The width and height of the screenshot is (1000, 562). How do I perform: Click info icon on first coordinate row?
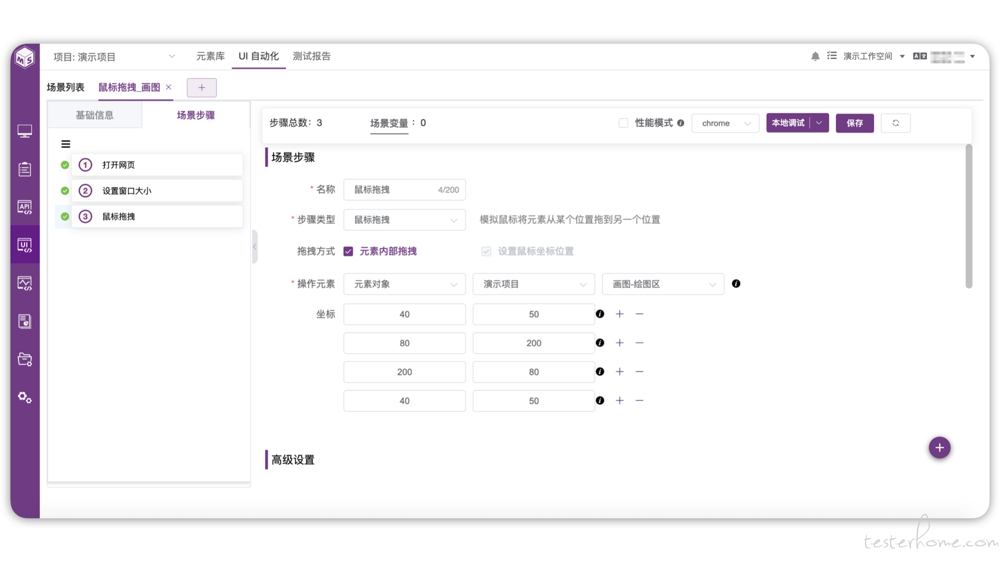click(600, 314)
